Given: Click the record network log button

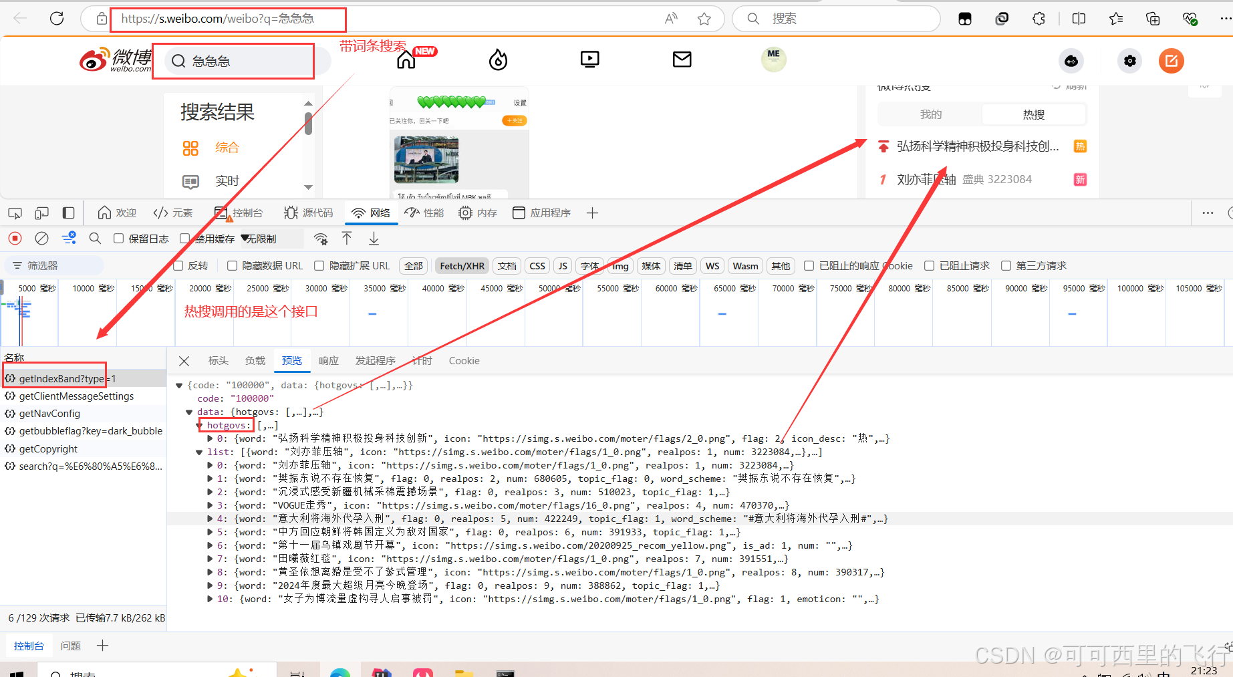Looking at the screenshot, I should click(x=15, y=239).
